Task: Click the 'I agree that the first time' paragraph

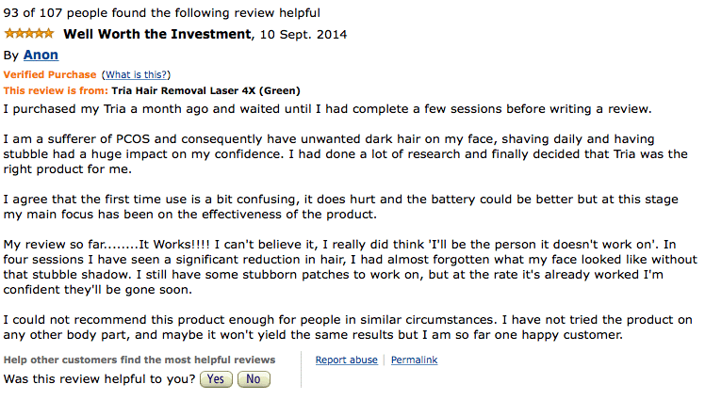Action: tap(341, 206)
